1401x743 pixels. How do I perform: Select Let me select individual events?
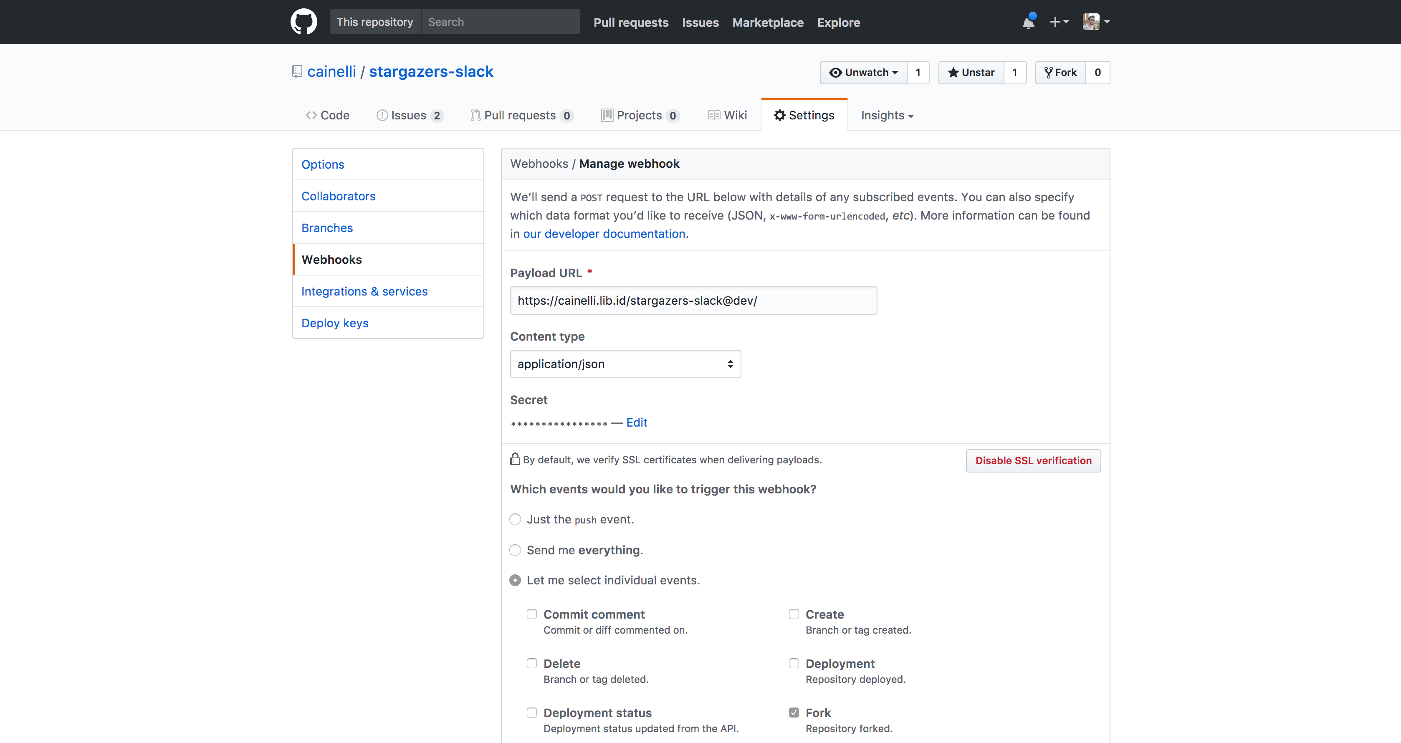coord(515,580)
